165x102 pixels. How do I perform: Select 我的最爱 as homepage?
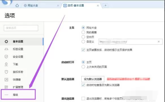[83, 32]
